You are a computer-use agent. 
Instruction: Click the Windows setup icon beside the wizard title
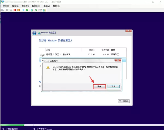click(39, 33)
